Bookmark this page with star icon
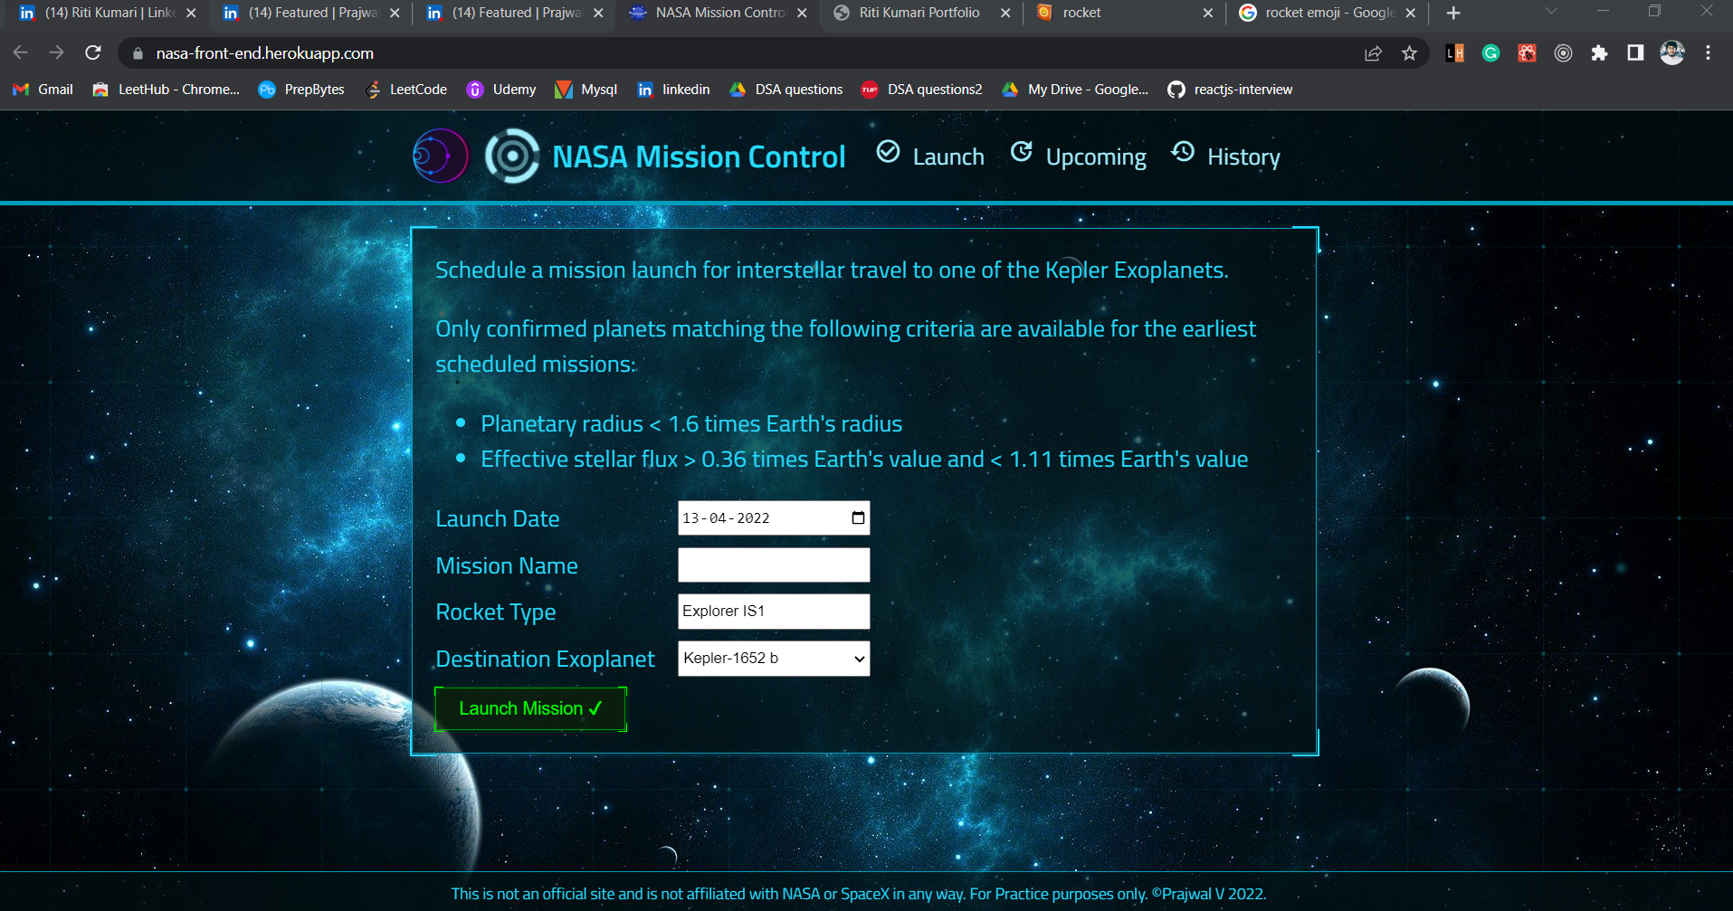The height and width of the screenshot is (911, 1733). [x=1409, y=53]
